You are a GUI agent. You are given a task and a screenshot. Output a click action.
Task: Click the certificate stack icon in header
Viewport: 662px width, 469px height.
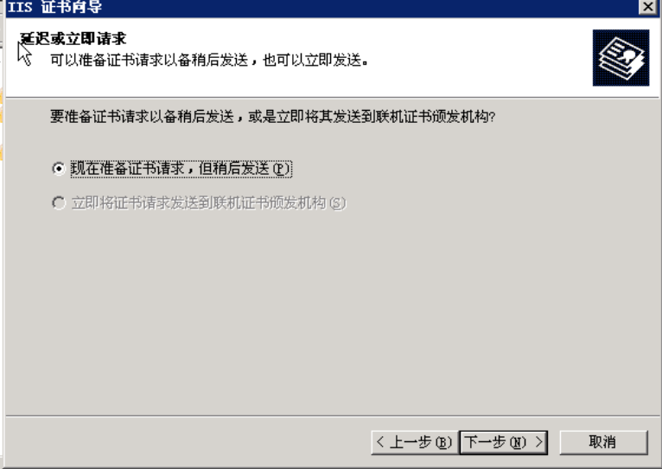coord(621,58)
